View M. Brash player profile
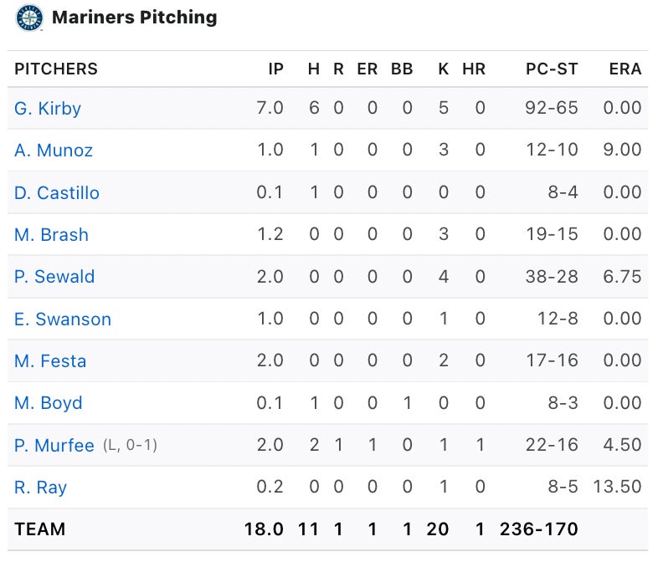658x562 pixels. pyautogui.click(x=51, y=235)
